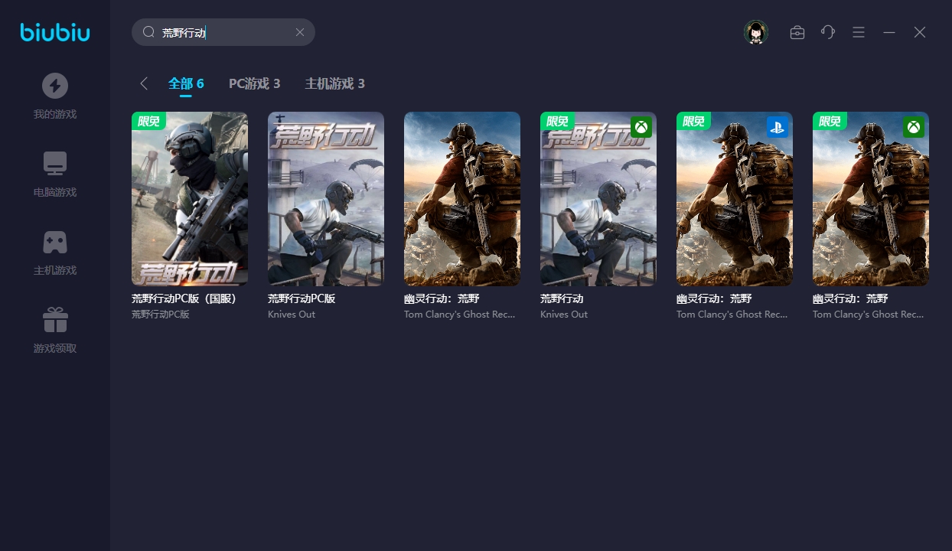The image size is (952, 551).
Task: Click the search magnifier icon
Action: pyautogui.click(x=149, y=32)
